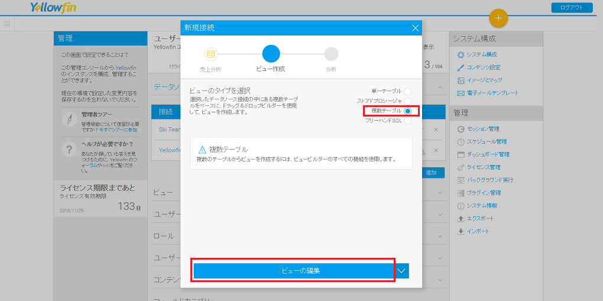603x301 pixels.
Task: Close the 新規接続 dialog
Action: (x=415, y=28)
